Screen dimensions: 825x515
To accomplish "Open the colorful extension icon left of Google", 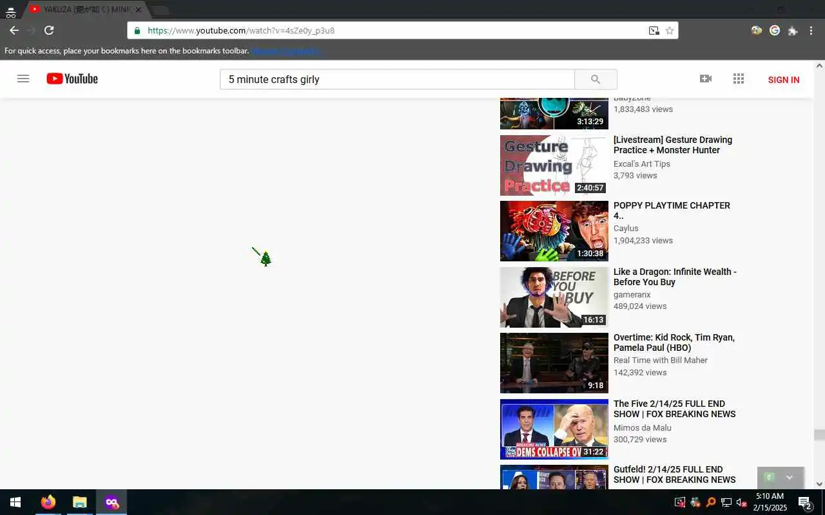I will click(x=757, y=30).
